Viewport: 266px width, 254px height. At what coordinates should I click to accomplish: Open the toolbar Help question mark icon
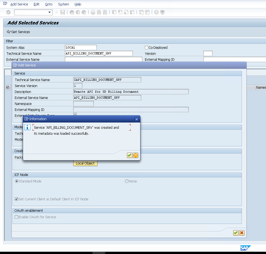click(156, 12)
